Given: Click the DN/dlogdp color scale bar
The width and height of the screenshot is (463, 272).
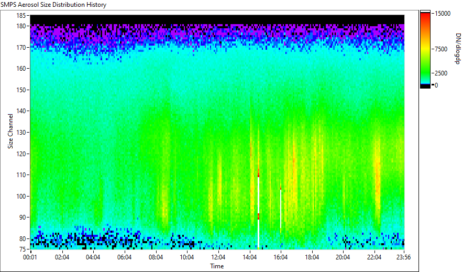Looking at the screenshot, I should [425, 49].
